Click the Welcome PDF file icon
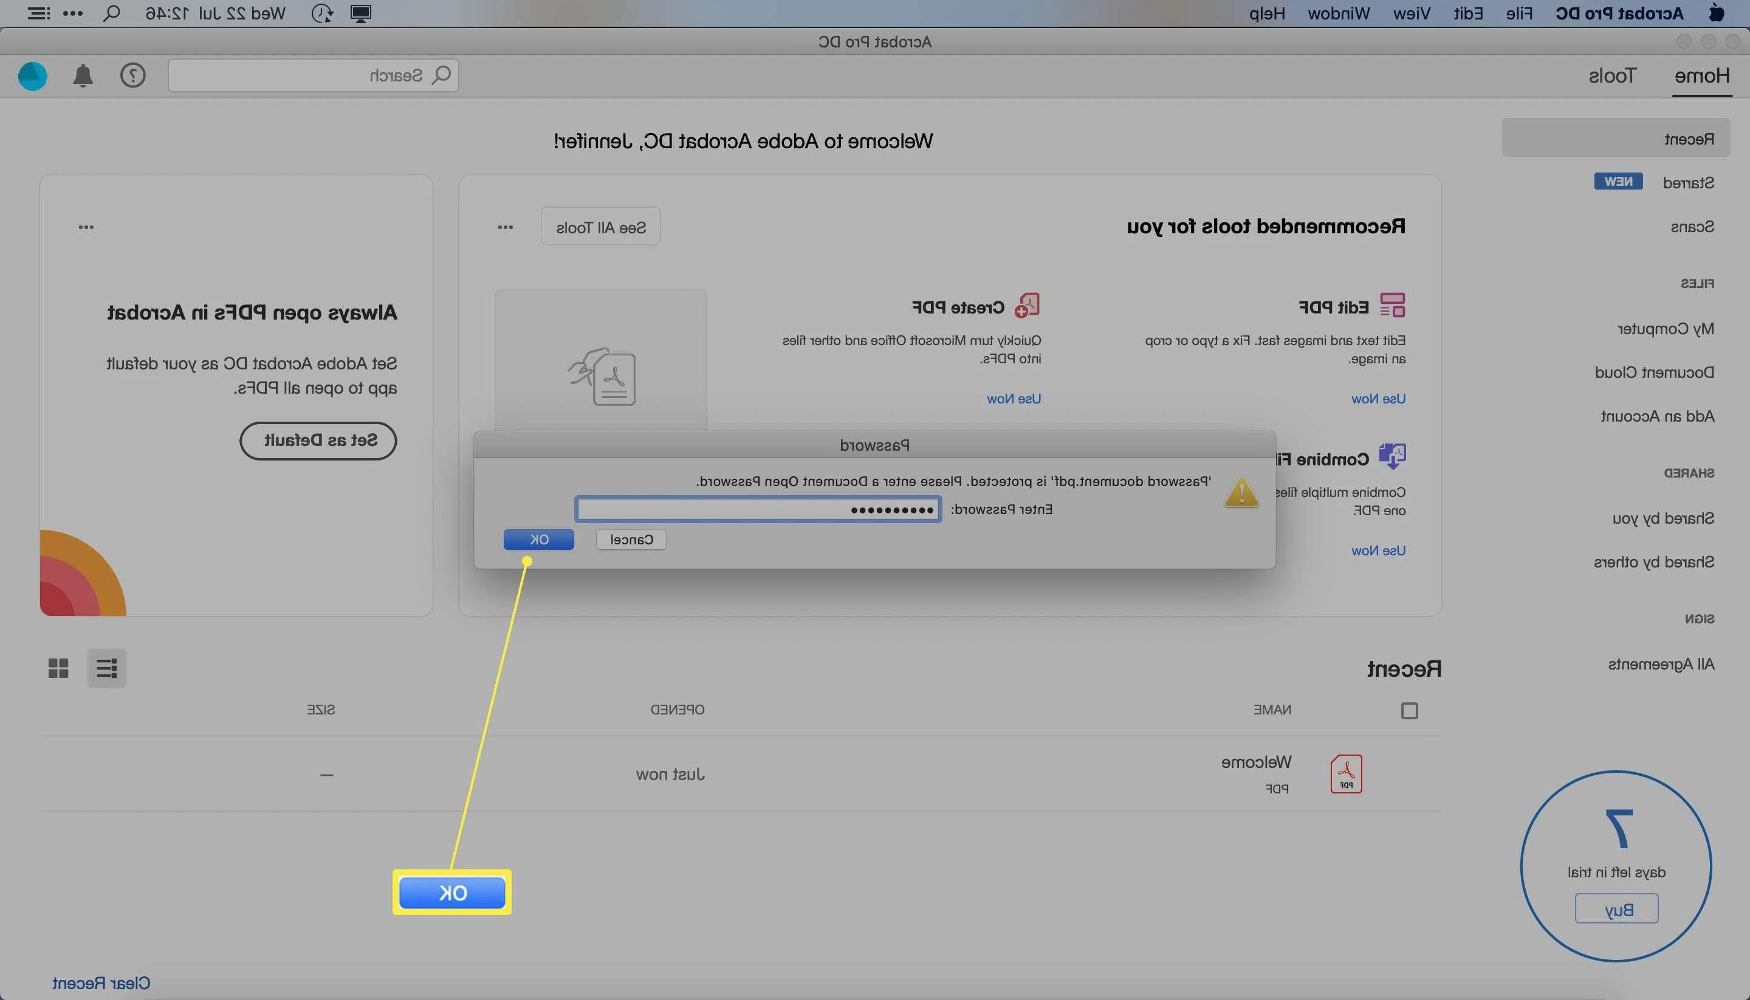The height and width of the screenshot is (1000, 1750). point(1345,774)
